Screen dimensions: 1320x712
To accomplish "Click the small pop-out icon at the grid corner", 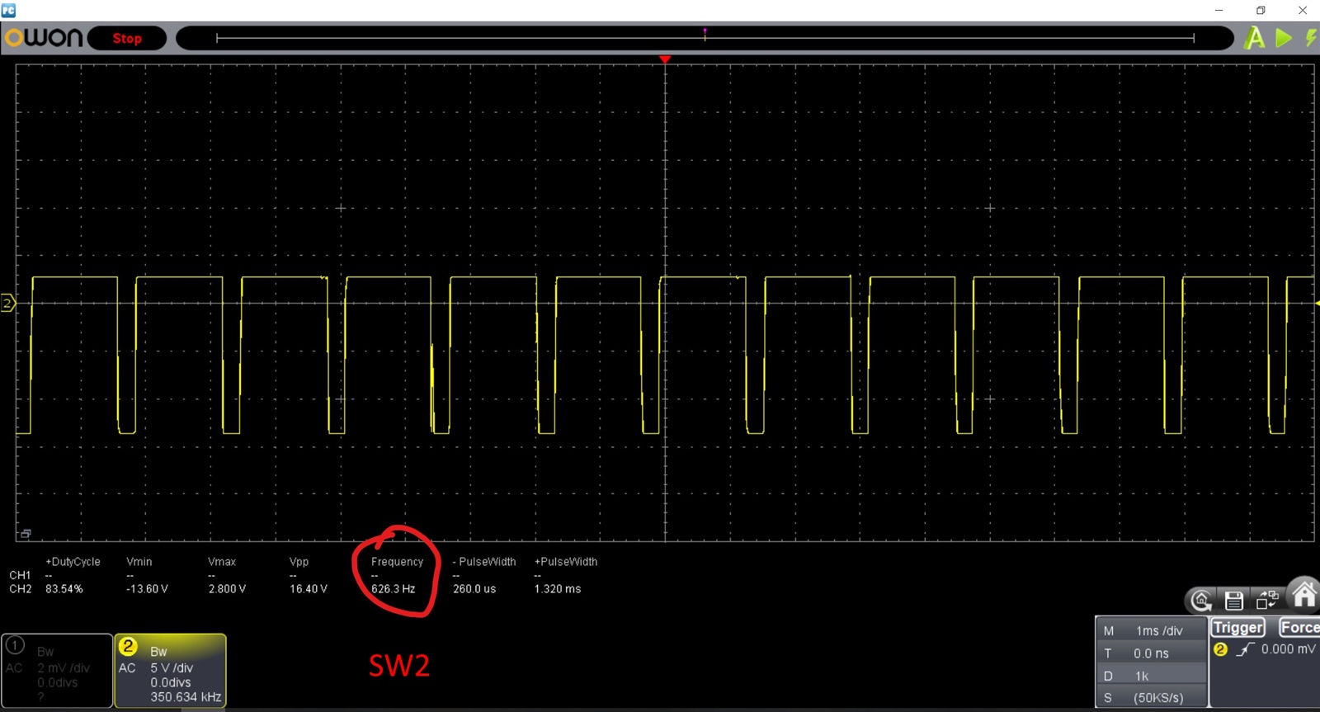I will [26, 534].
